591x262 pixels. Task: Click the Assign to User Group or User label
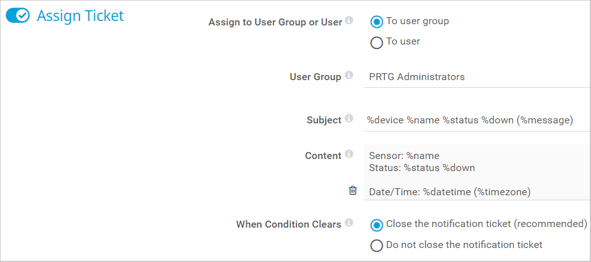(275, 22)
